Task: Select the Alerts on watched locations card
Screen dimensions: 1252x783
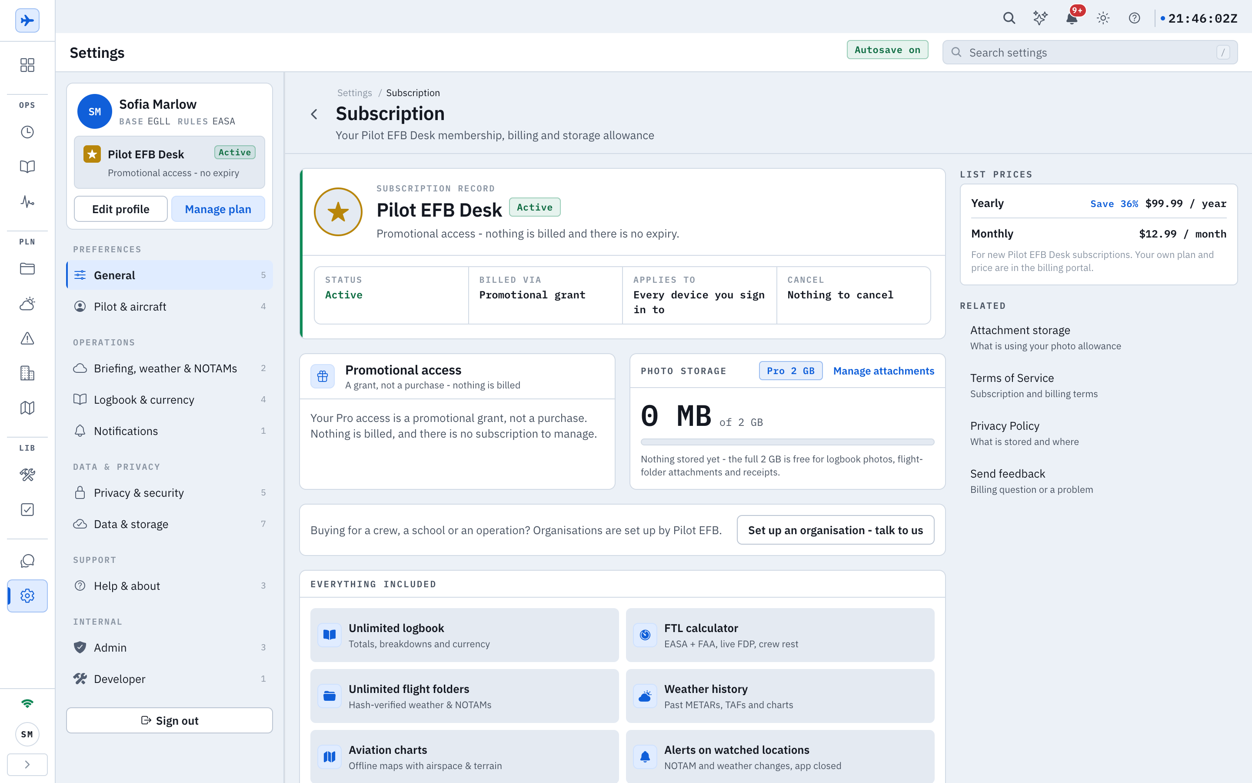Action: pos(780,756)
